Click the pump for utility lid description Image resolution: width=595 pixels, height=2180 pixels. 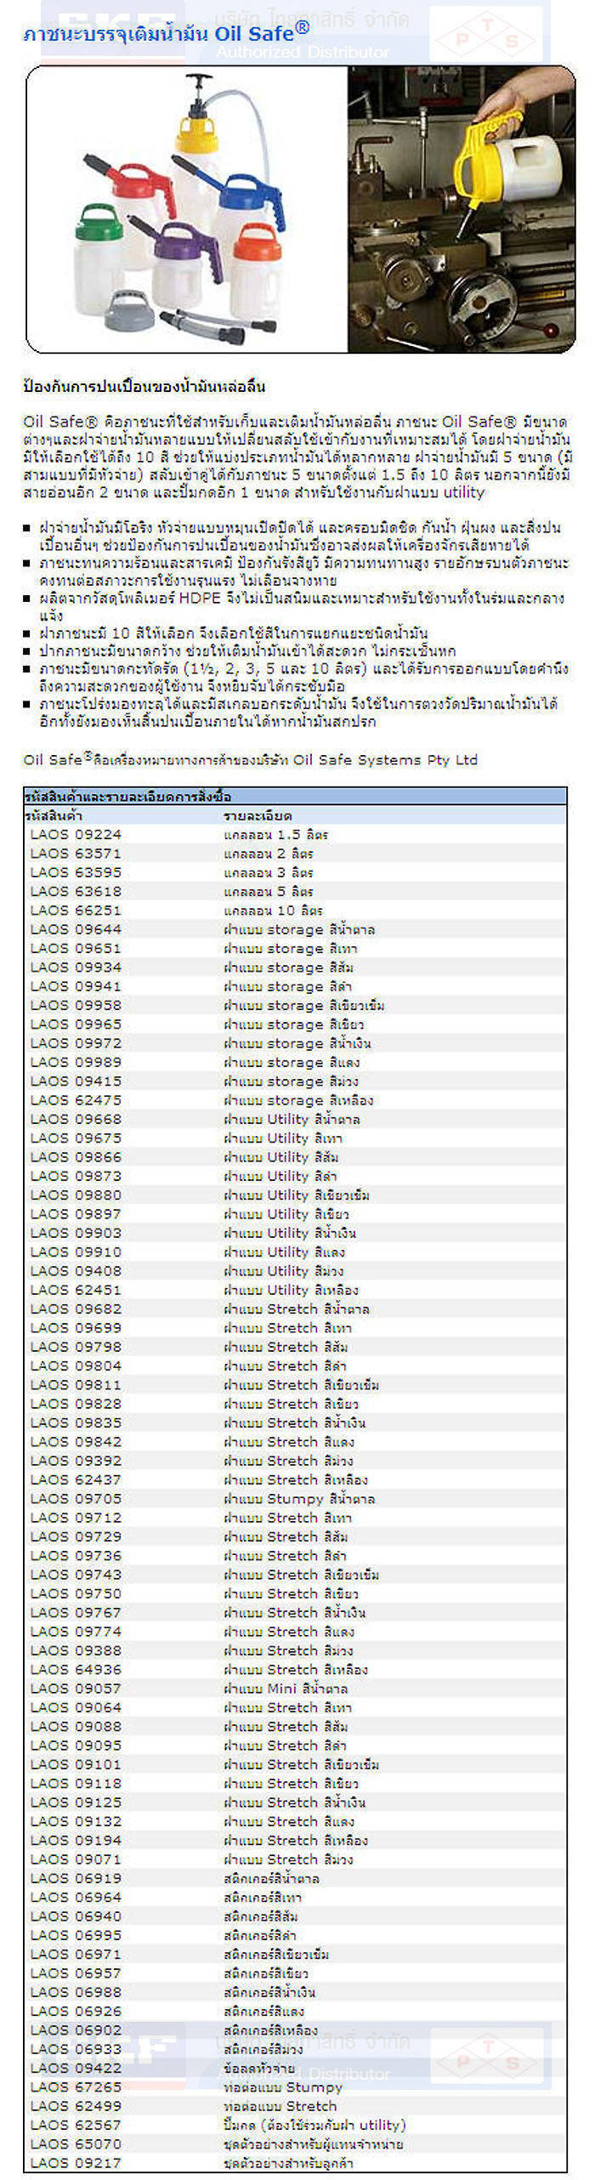coord(314,2125)
